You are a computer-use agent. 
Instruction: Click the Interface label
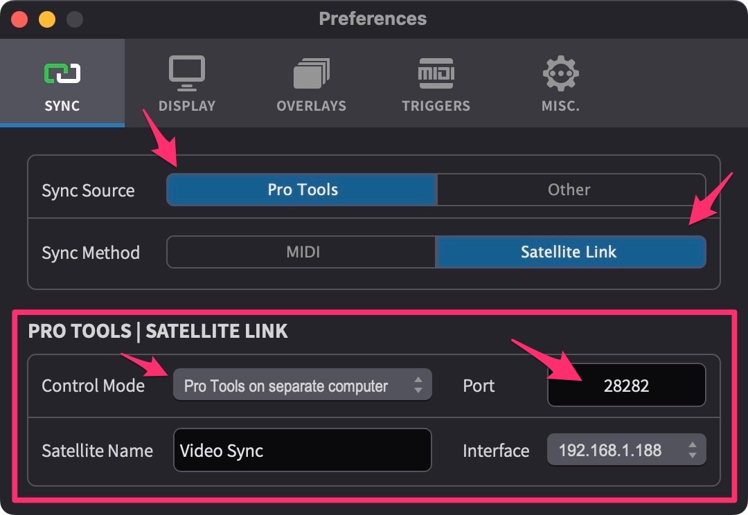tap(496, 451)
